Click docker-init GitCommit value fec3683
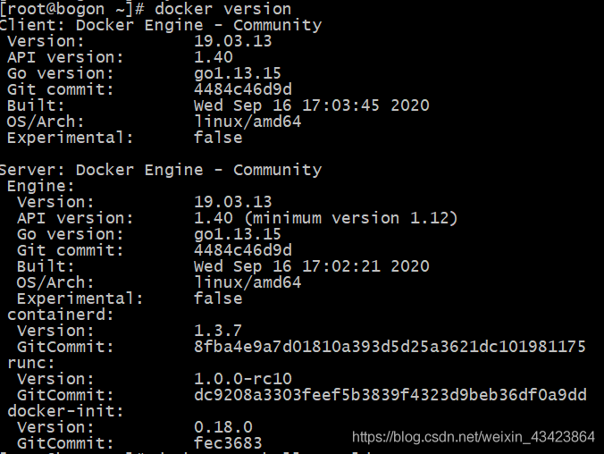This screenshot has height=454, width=604. click(x=228, y=443)
